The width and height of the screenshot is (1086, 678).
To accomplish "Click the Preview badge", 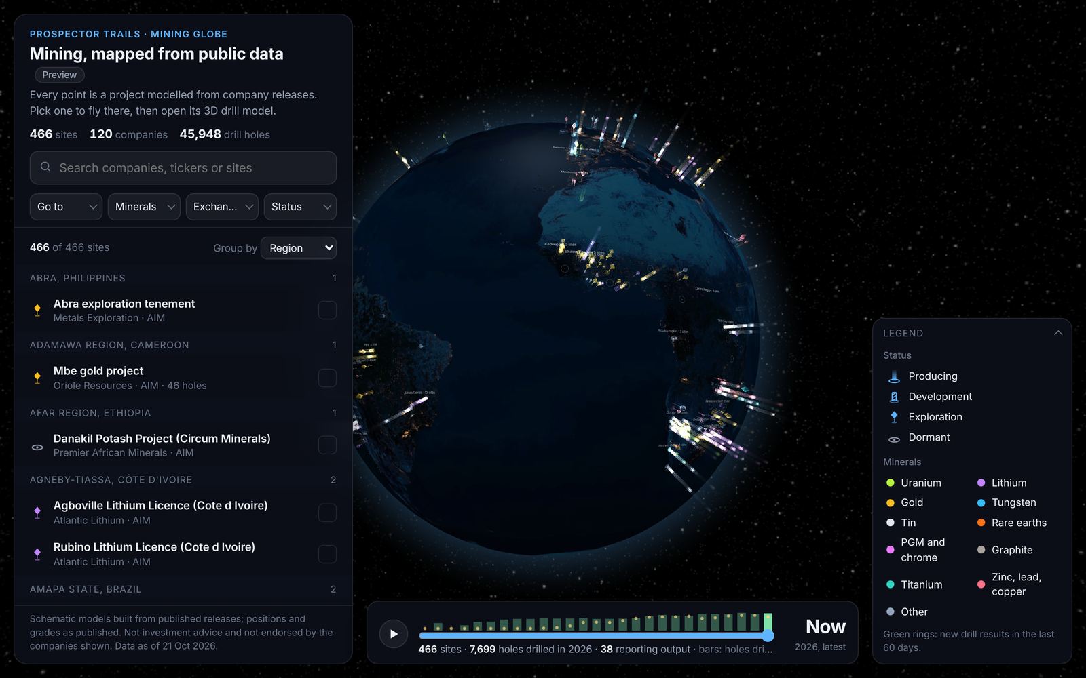I will [60, 75].
